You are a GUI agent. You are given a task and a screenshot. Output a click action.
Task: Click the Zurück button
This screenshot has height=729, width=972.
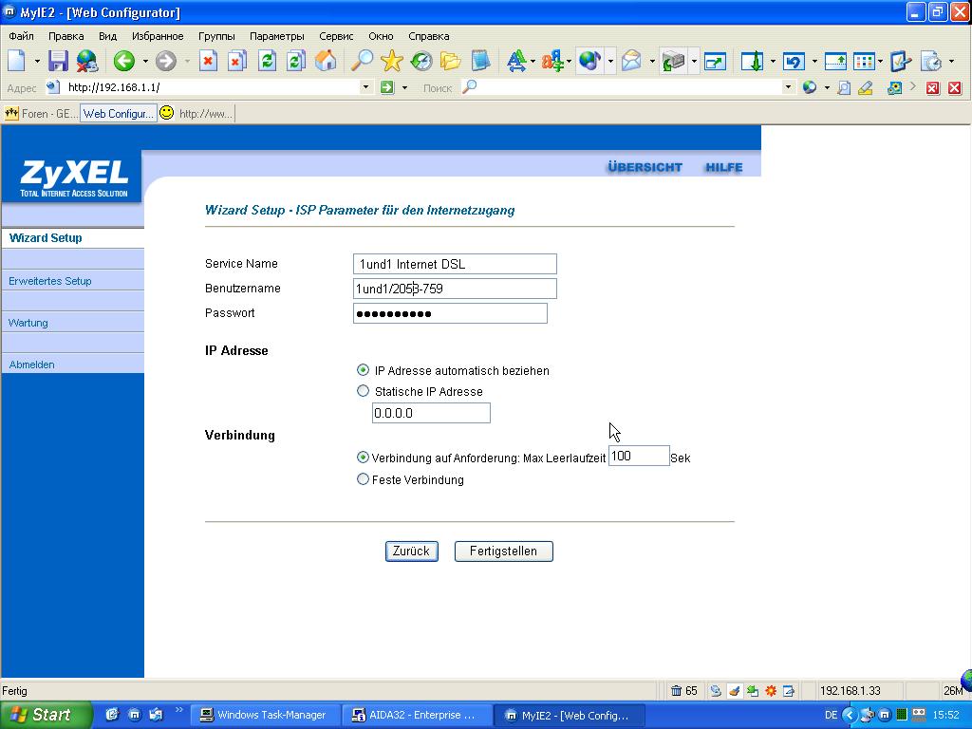point(412,551)
